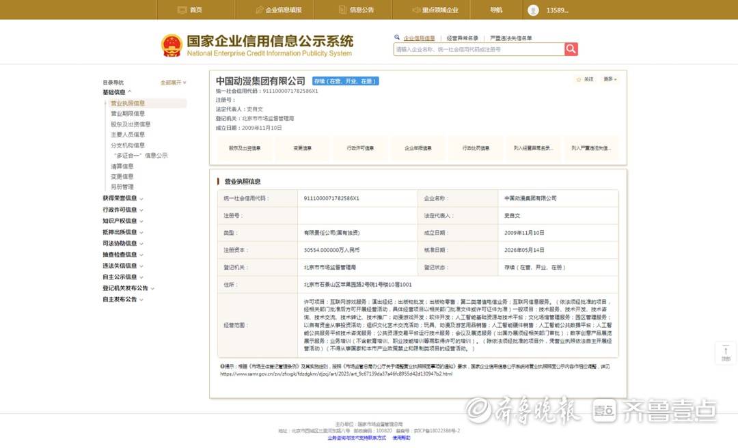
Task: Click the red magnifier search button
Action: [x=571, y=49]
